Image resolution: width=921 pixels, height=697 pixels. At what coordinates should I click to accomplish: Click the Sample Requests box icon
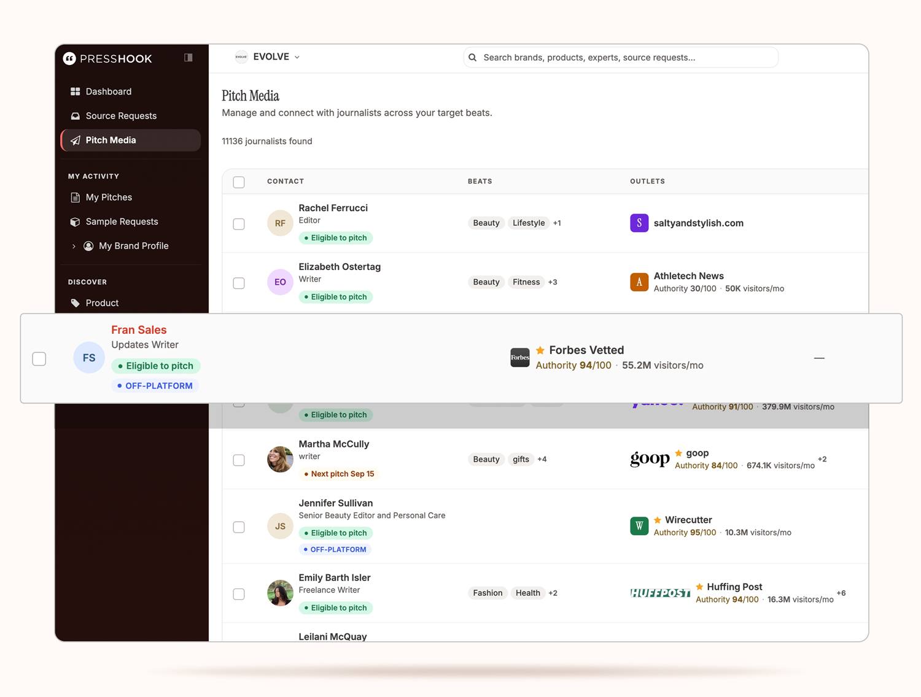point(76,221)
